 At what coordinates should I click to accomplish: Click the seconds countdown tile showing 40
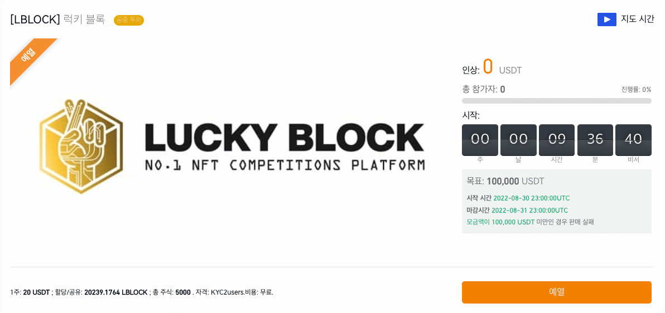tap(633, 140)
